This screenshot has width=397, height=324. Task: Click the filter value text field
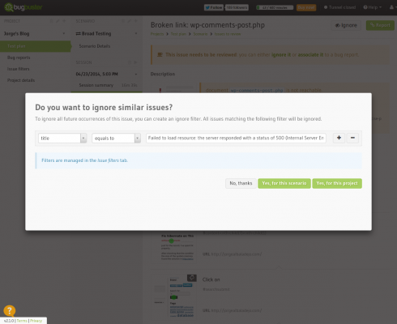pos(236,138)
